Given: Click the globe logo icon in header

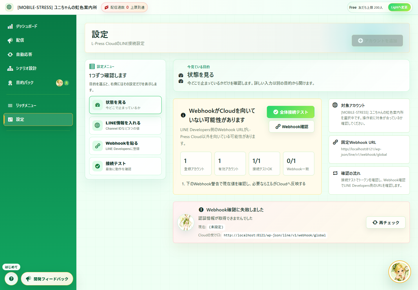Looking at the screenshot, I should tap(9, 7).
